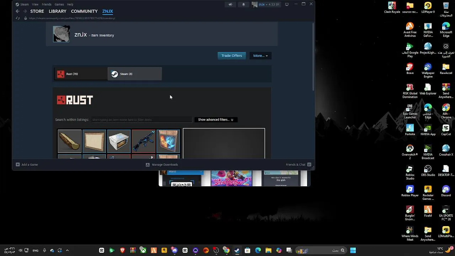This screenshot has width=455, height=256.
Task: Open the View menu
Action: tap(35, 4)
